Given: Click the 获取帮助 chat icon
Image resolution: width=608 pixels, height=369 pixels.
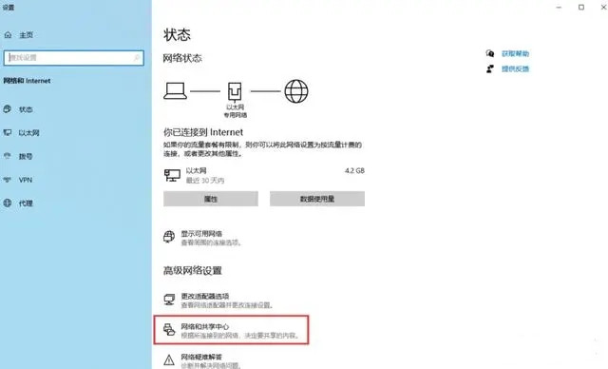Looking at the screenshot, I should 490,53.
